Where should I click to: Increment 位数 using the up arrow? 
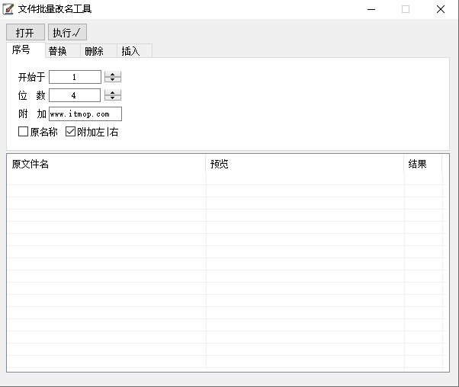pos(113,92)
